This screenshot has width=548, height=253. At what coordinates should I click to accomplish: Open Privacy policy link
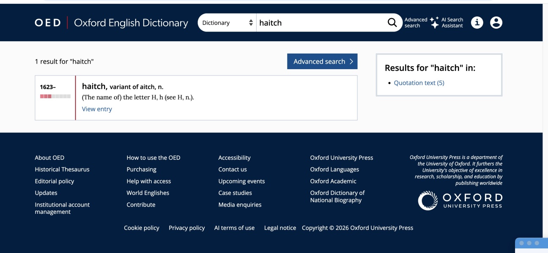(187, 228)
